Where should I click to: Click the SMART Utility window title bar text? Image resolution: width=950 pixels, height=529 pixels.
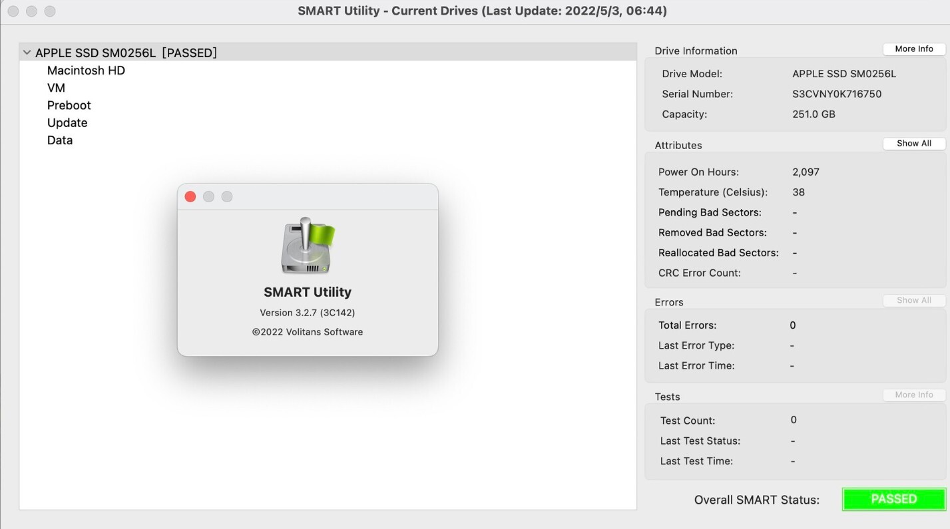coord(482,11)
